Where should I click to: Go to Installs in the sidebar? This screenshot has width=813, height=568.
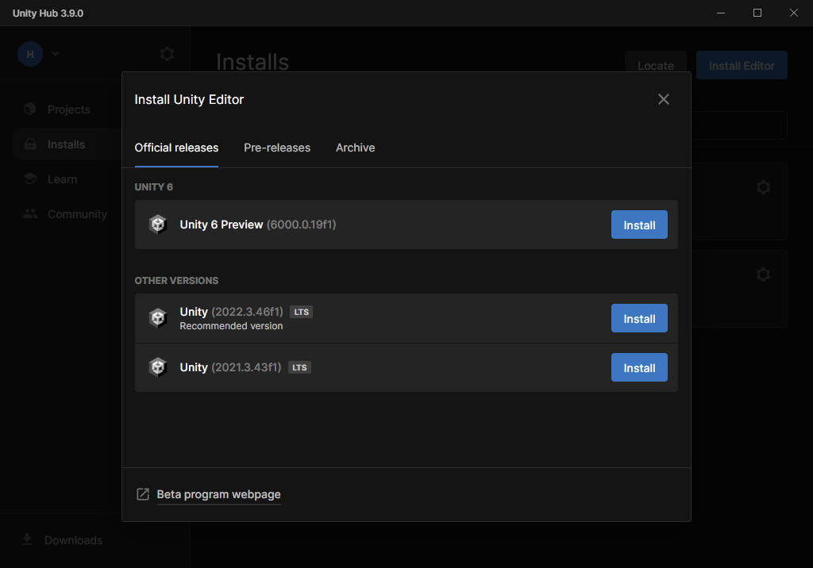click(66, 144)
